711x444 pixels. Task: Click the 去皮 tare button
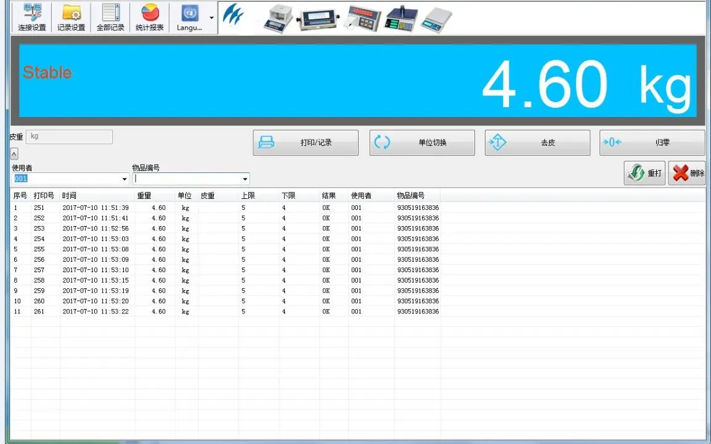click(x=537, y=143)
